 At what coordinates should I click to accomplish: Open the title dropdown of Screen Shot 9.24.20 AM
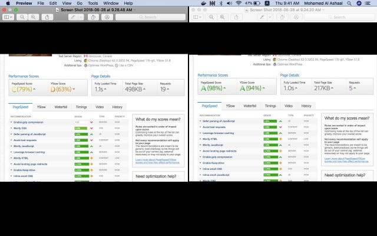323,10
